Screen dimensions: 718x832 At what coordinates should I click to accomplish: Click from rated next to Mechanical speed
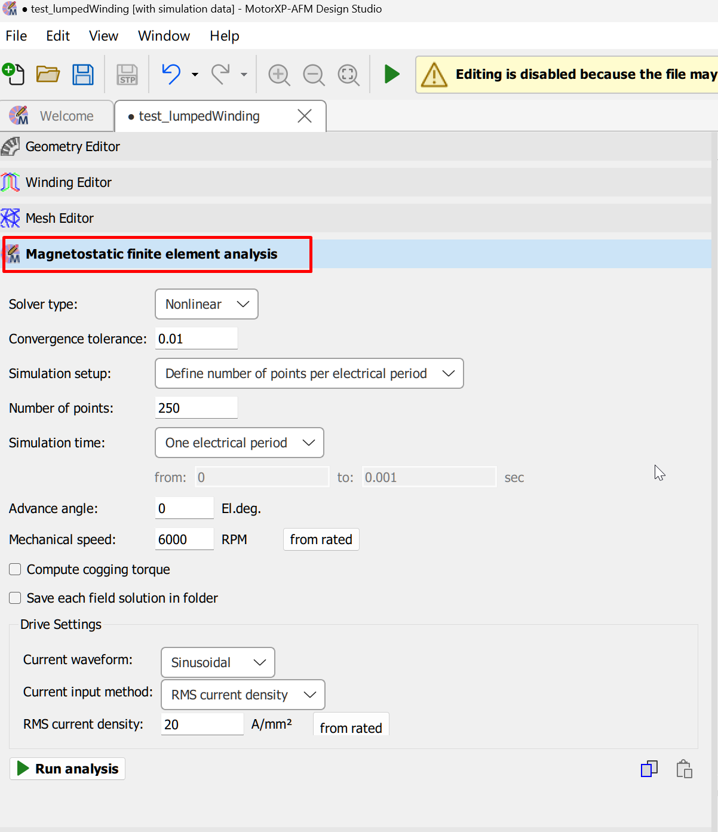coord(321,539)
